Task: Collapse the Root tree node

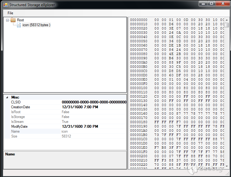Action: coord(7,20)
